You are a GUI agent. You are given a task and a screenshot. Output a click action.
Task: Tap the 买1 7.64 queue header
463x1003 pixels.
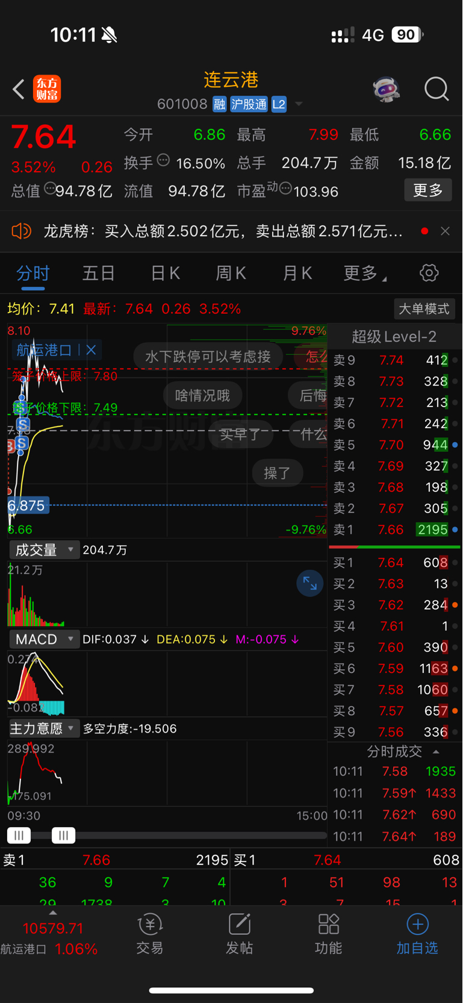click(347, 860)
